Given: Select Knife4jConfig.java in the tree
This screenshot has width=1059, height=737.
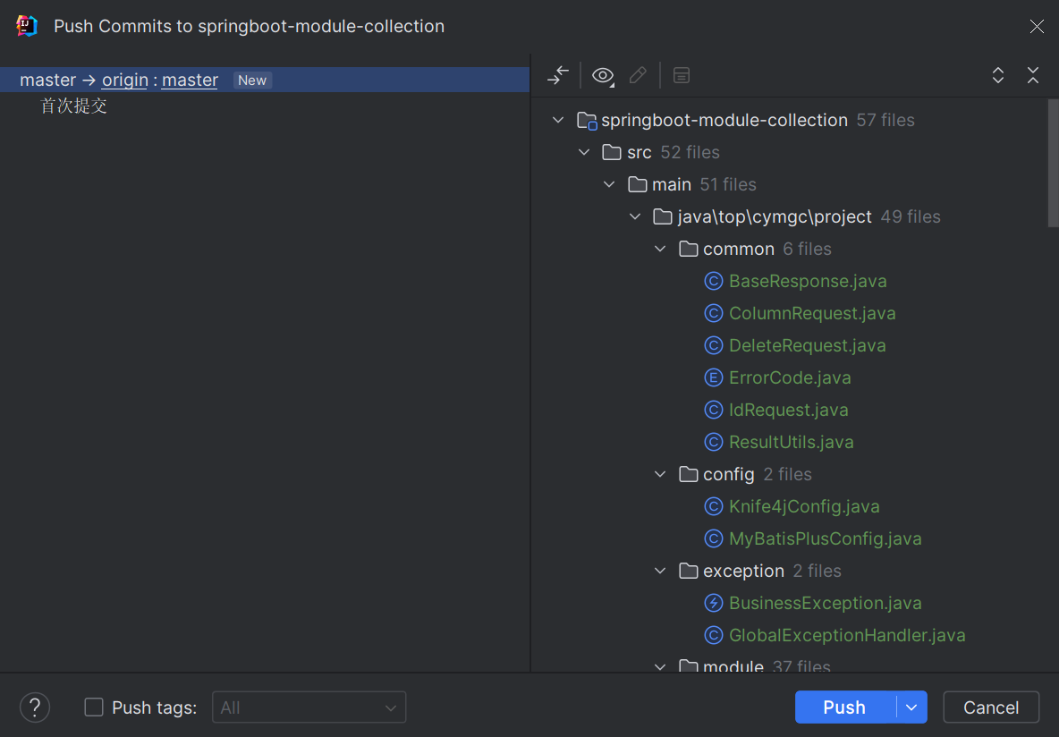Looking at the screenshot, I should [804, 506].
